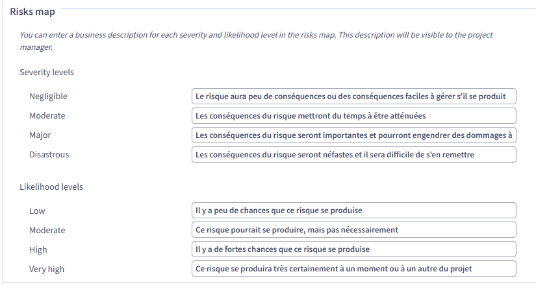The image size is (536, 285).
Task: Click the Risks map section title
Action: click(x=32, y=12)
